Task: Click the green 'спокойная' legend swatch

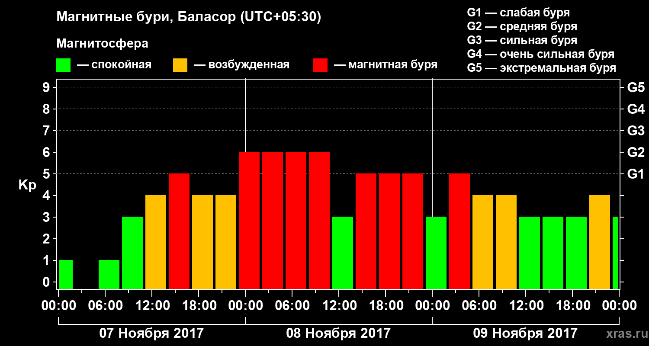Action: click(63, 65)
